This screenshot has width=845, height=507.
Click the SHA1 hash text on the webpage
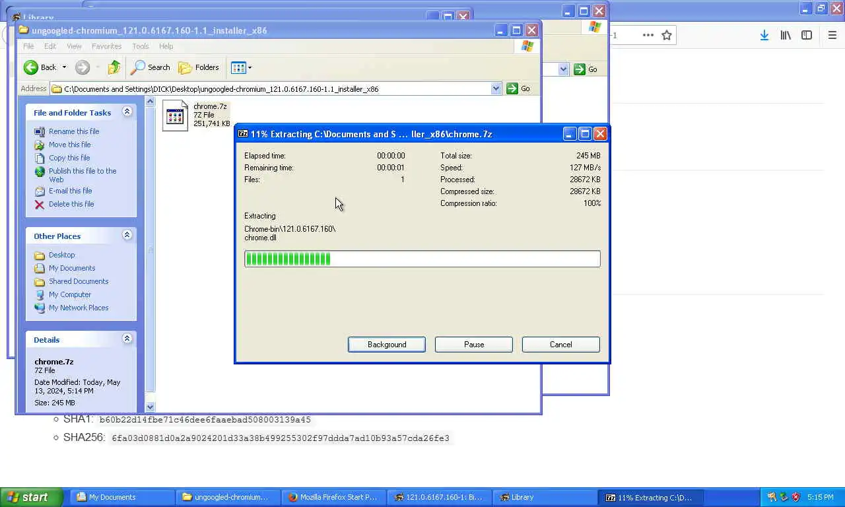click(205, 420)
